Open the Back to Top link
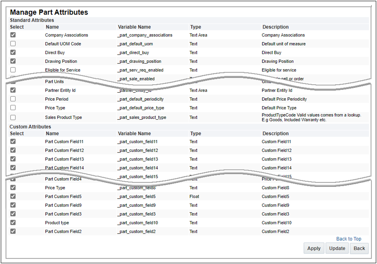Image resolution: width=377 pixels, height=264 pixels. pyautogui.click(x=349, y=239)
